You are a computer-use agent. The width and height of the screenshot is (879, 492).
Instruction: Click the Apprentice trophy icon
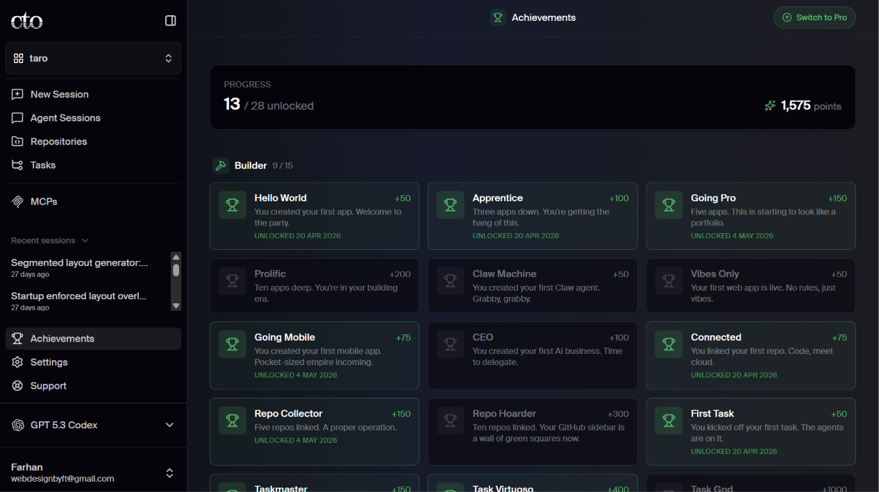coord(451,205)
